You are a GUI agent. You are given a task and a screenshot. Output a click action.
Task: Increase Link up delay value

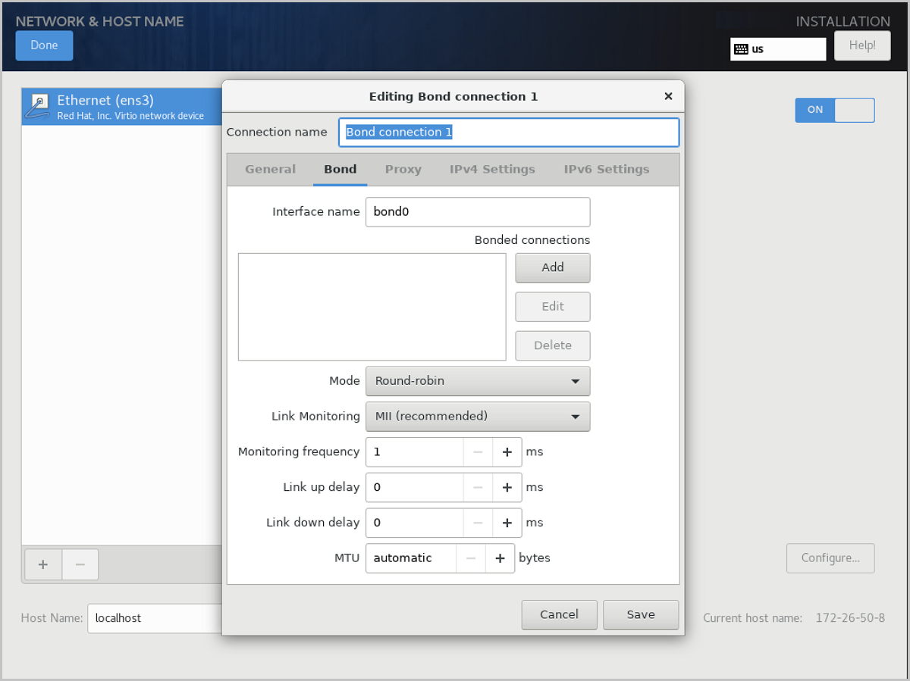(507, 487)
